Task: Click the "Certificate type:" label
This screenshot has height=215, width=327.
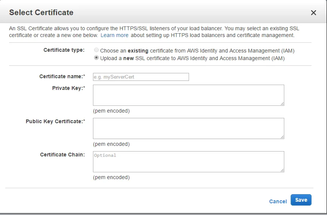Action: coord(64,50)
